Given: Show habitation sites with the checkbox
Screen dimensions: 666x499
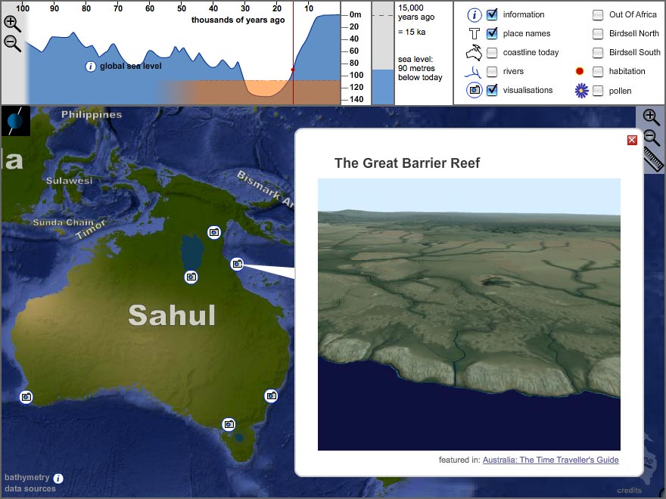Looking at the screenshot, I should (x=598, y=71).
